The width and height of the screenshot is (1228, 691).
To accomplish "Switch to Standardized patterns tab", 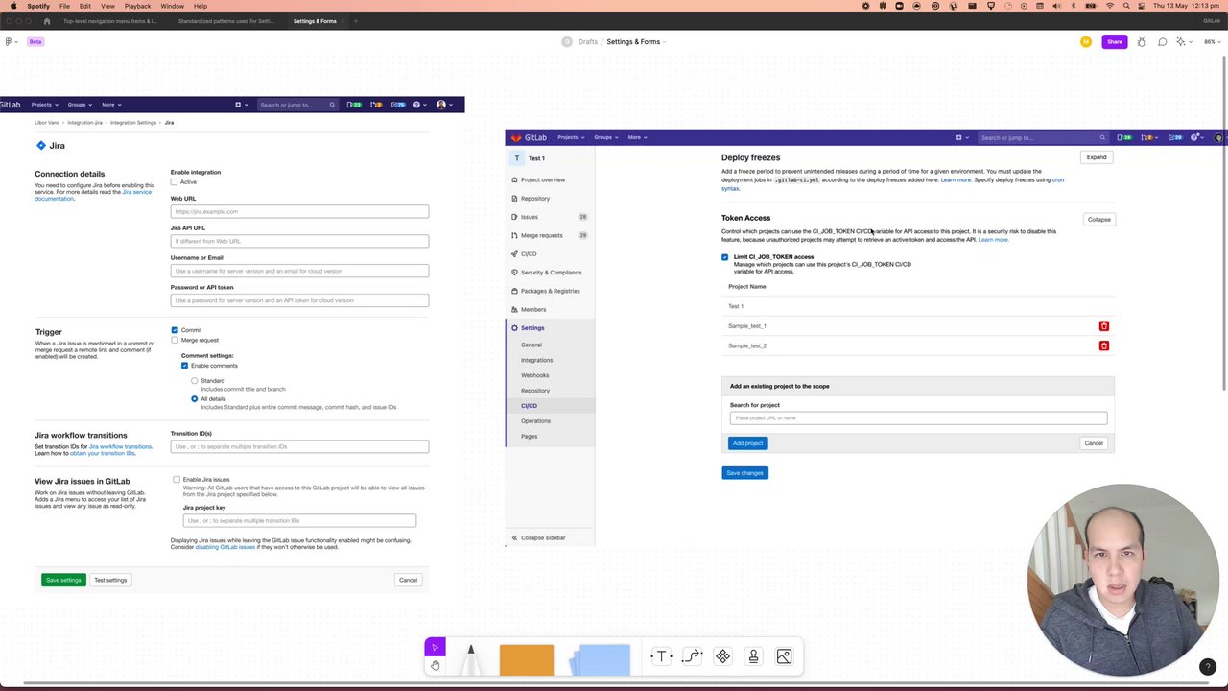I will point(226,21).
